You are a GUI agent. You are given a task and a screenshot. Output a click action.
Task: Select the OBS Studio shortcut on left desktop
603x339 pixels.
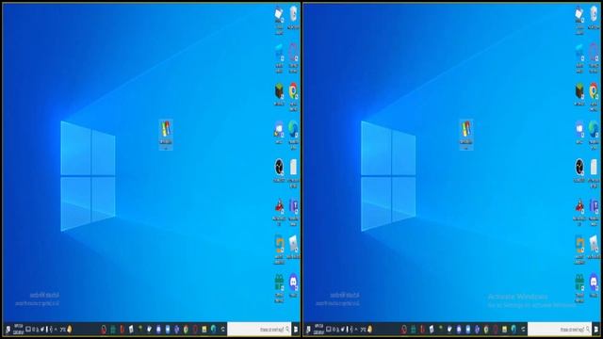click(x=279, y=168)
